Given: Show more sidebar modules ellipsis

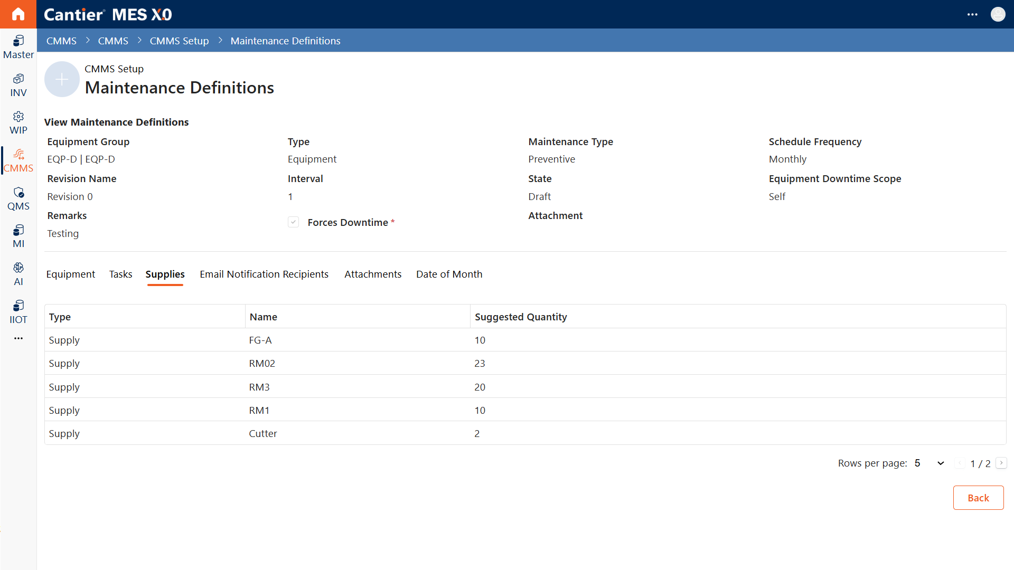Looking at the screenshot, I should [18, 338].
